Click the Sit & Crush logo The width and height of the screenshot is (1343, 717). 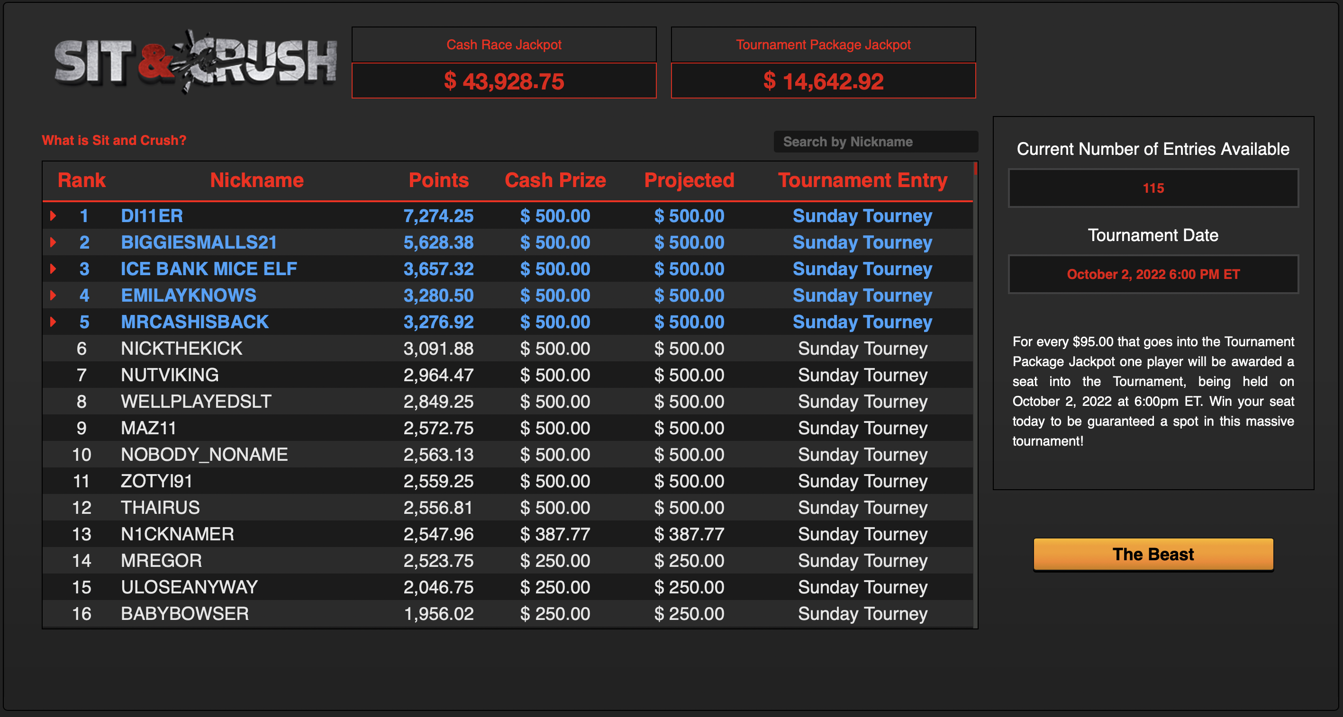coord(196,62)
